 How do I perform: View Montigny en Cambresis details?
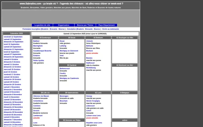pyautogui.click(x=69, y=78)
